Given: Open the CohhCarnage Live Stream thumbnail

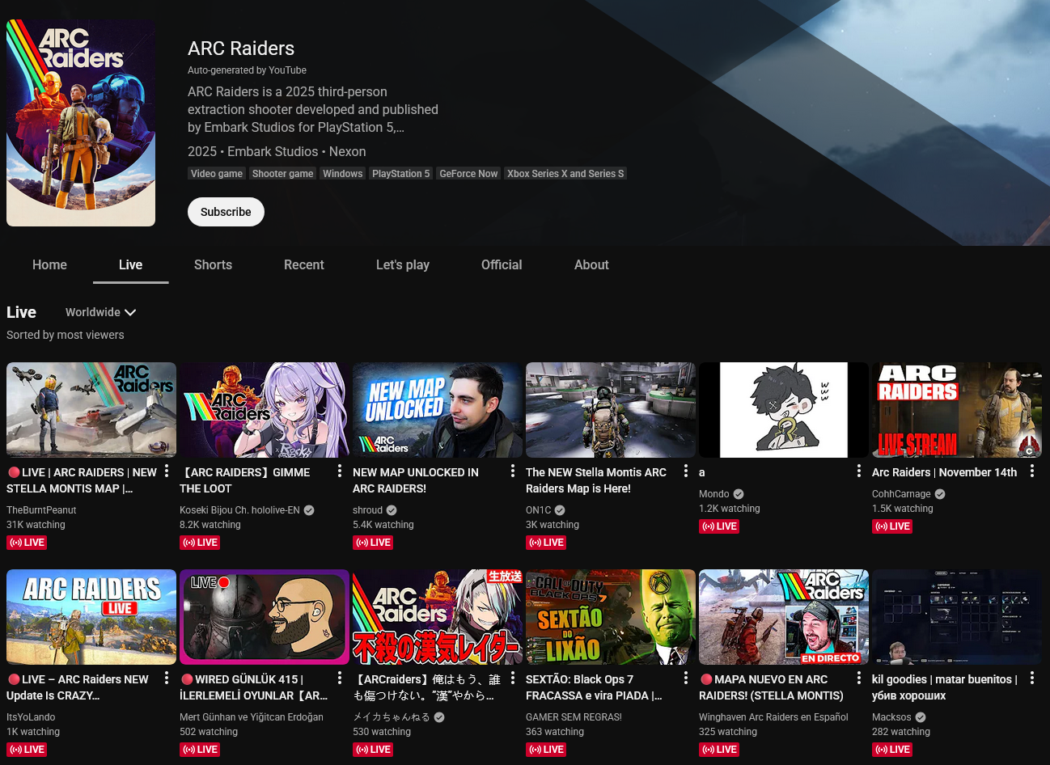Looking at the screenshot, I should point(957,410).
